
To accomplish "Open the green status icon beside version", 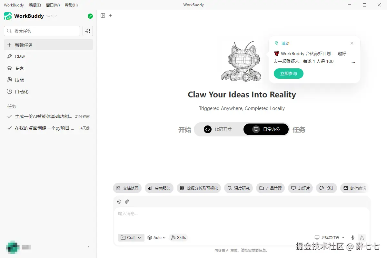I will point(90,16).
